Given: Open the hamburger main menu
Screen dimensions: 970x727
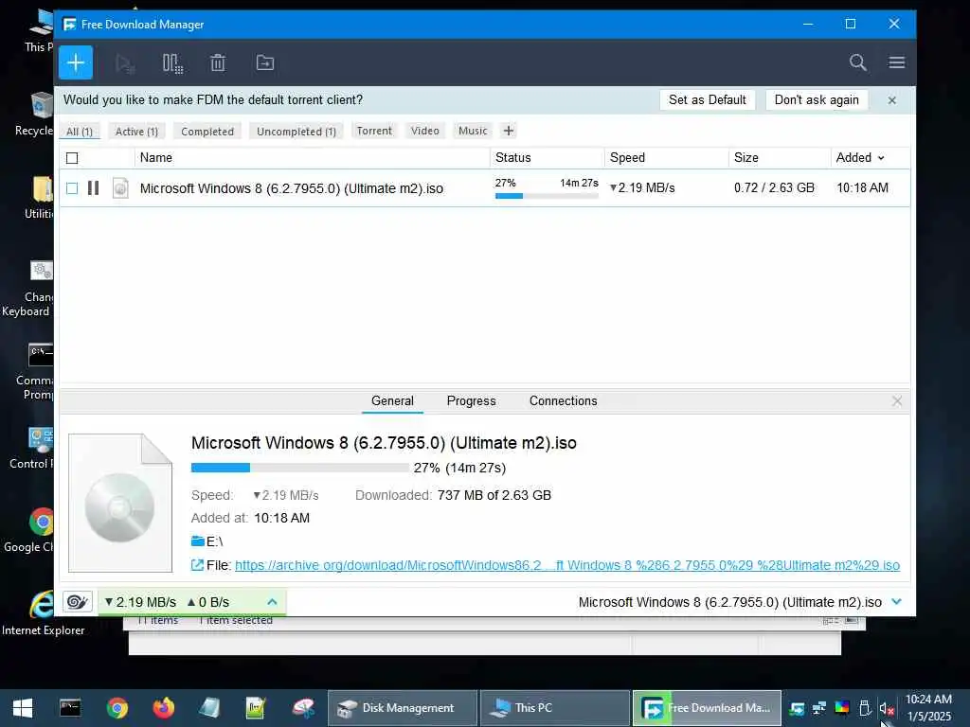Looking at the screenshot, I should click(896, 62).
